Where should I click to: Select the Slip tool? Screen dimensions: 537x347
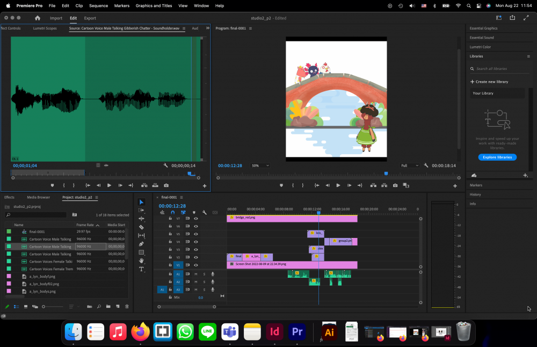141,235
